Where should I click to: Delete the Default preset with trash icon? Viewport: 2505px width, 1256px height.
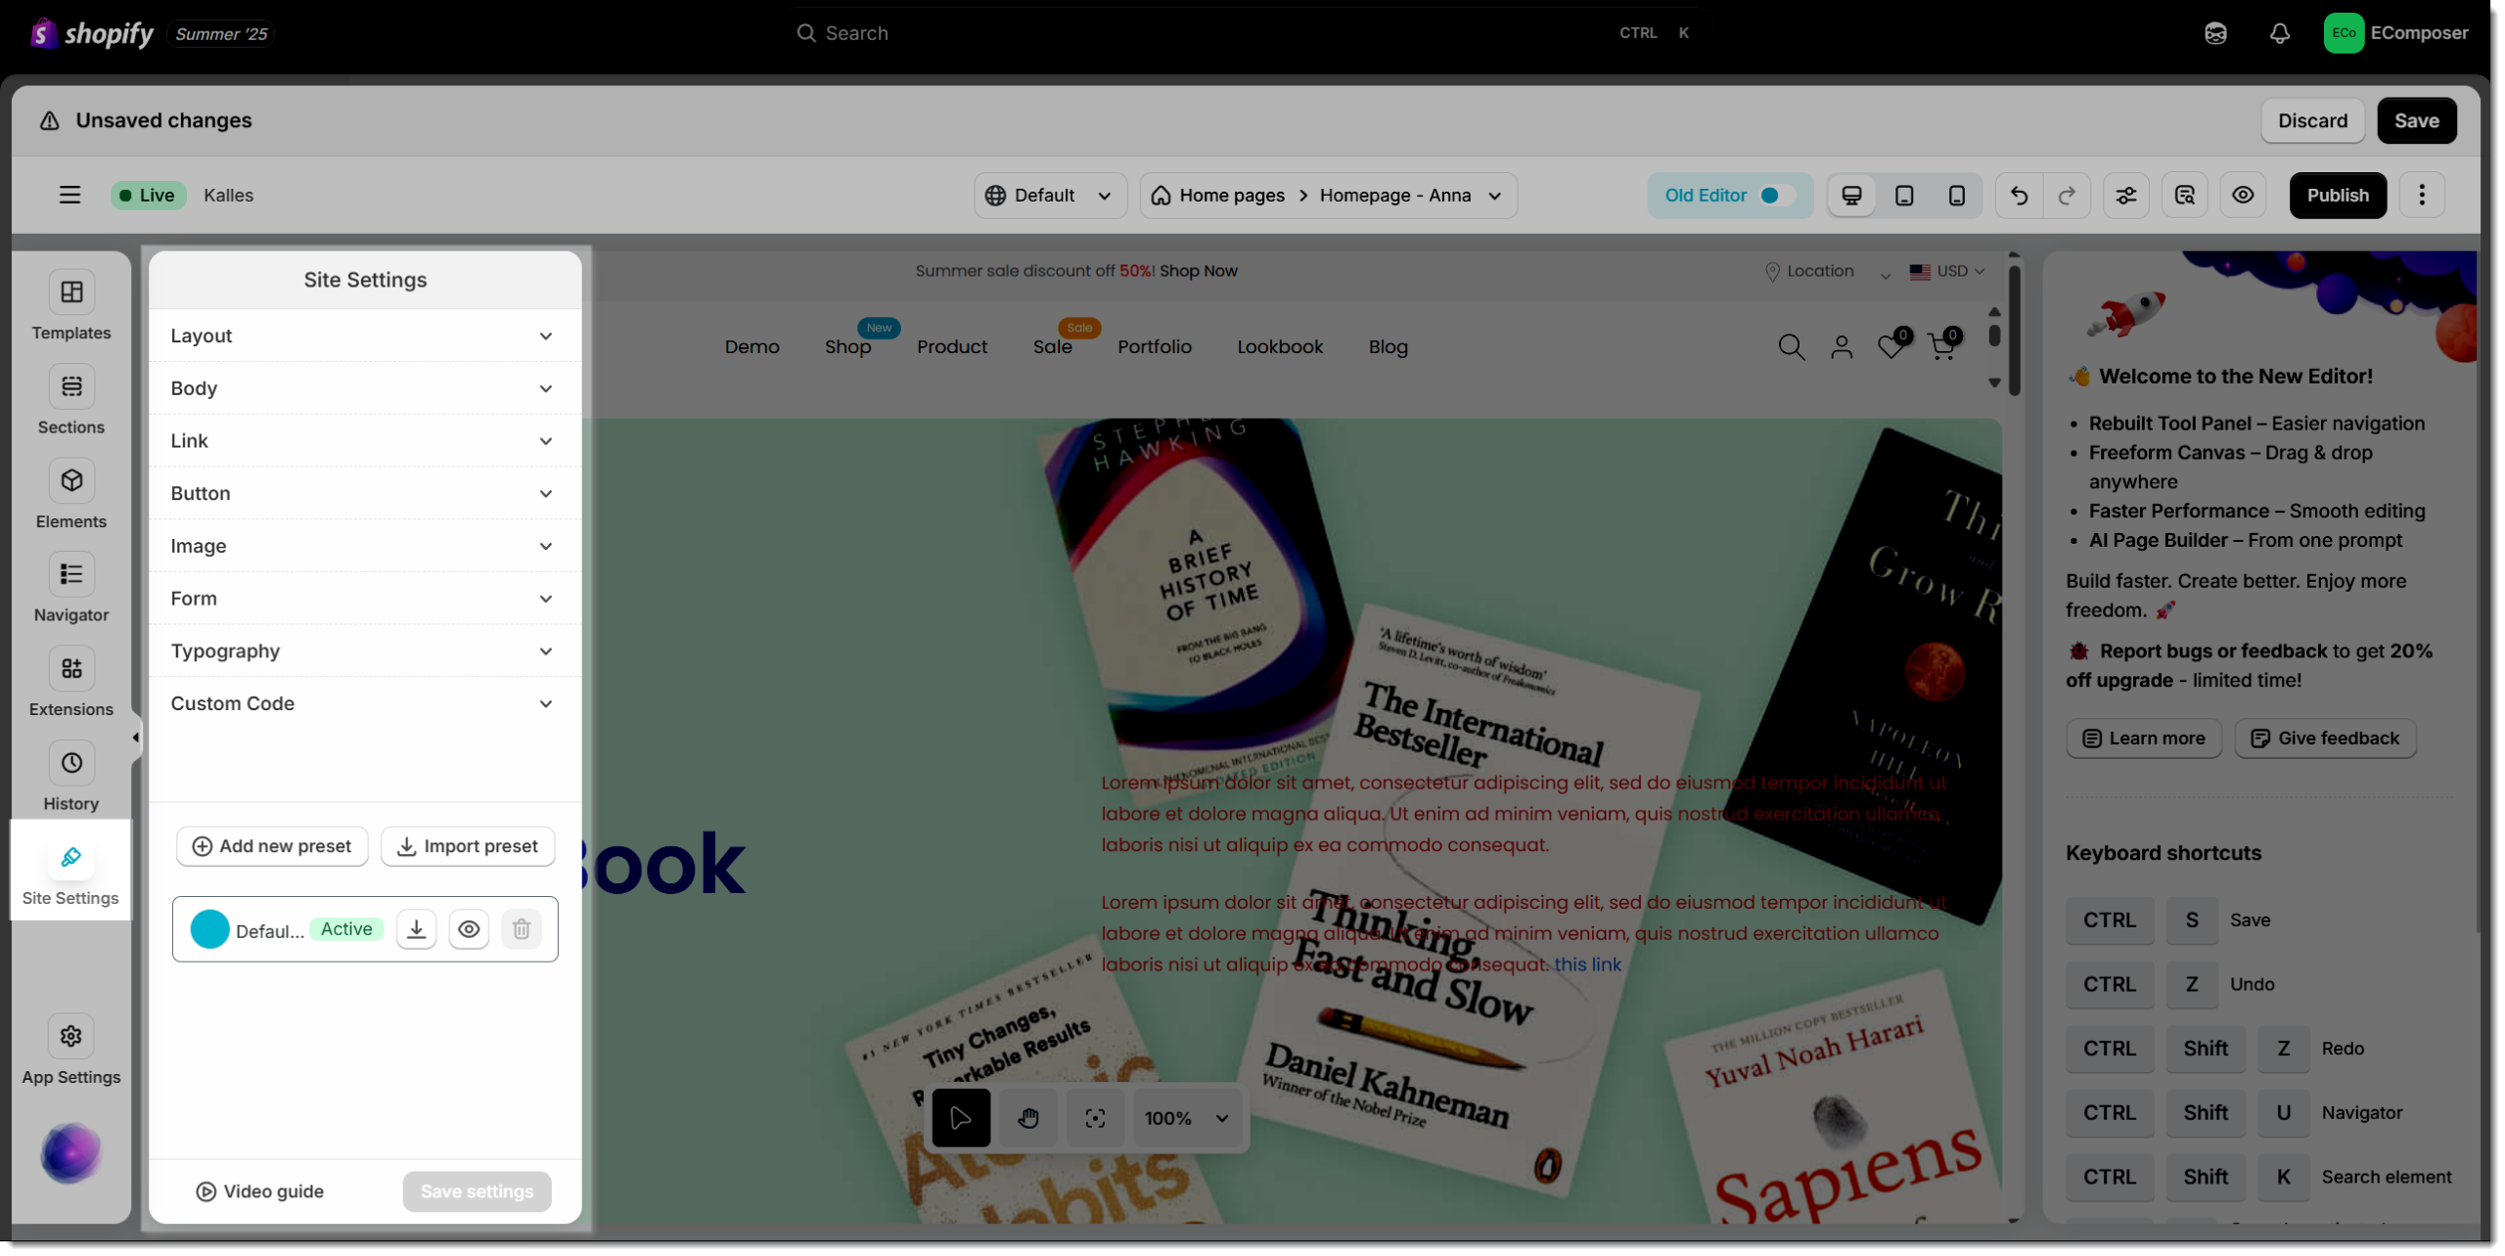[x=522, y=929]
